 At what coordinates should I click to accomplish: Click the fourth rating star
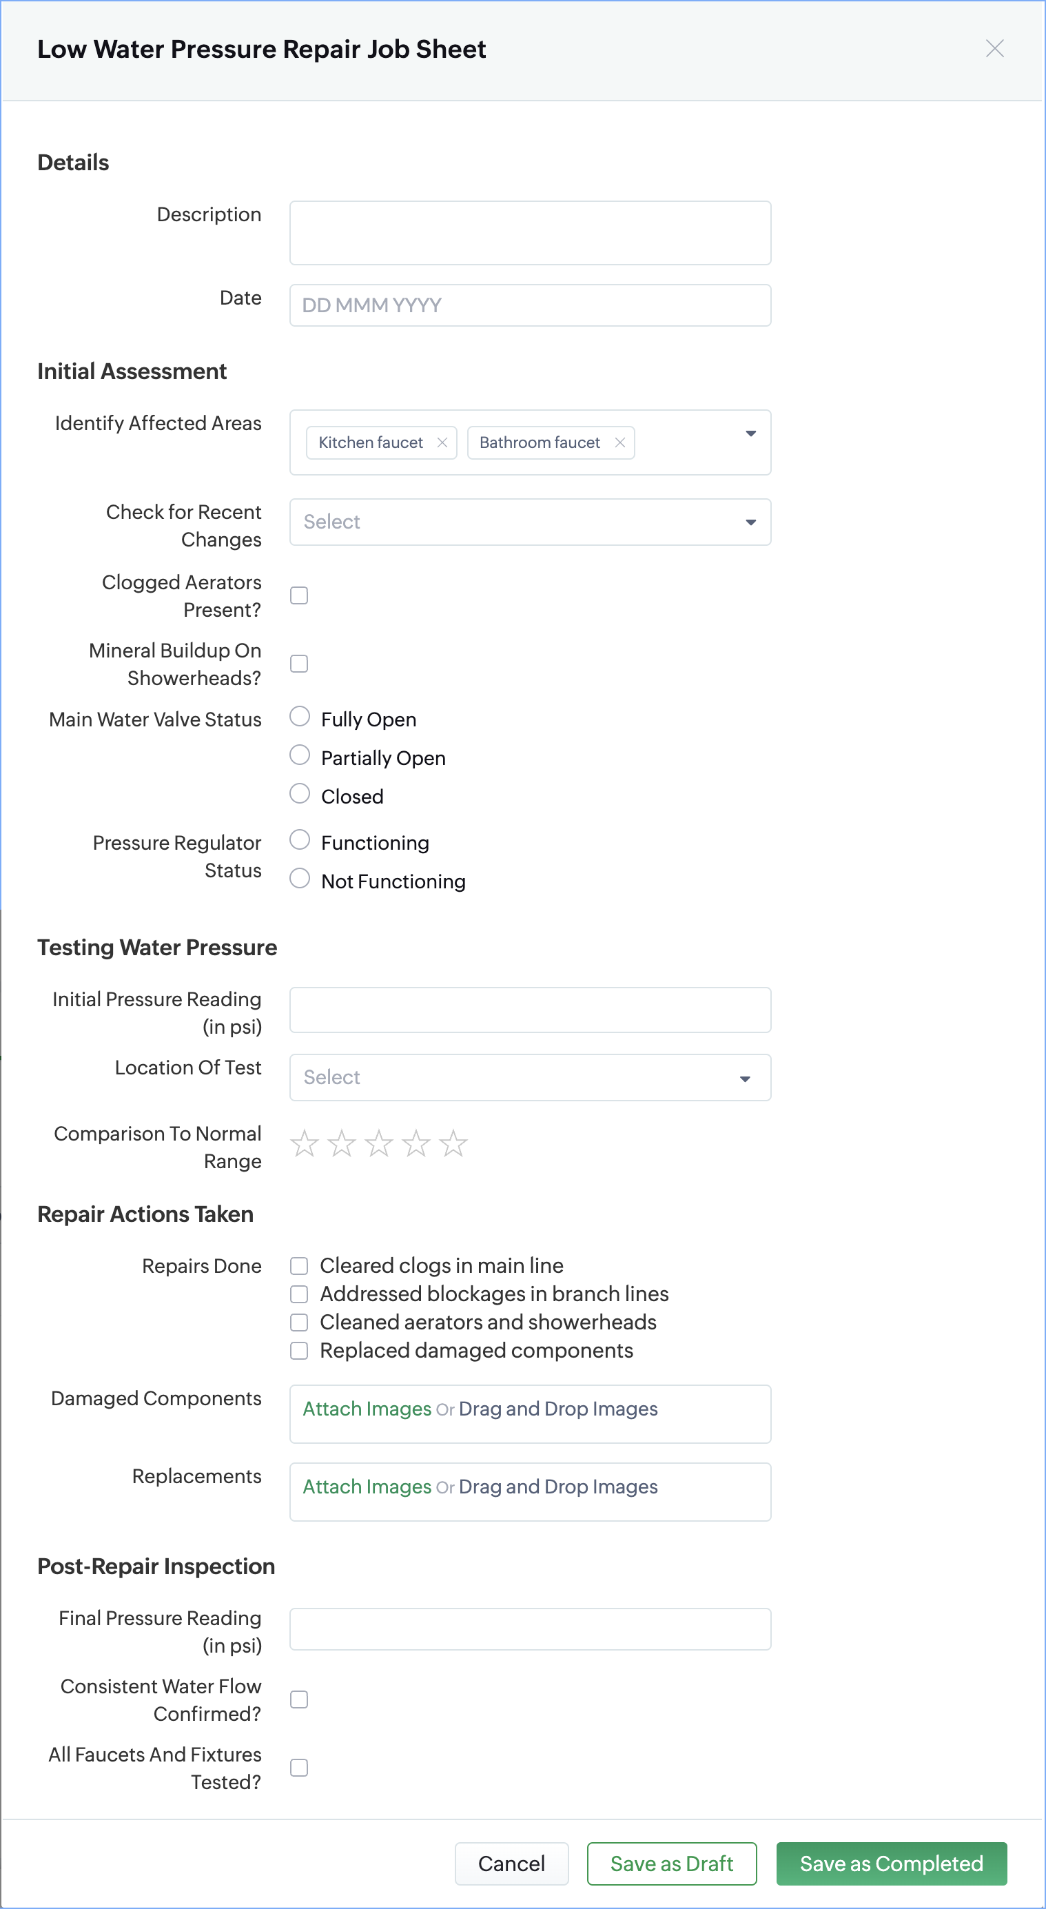pos(416,1143)
